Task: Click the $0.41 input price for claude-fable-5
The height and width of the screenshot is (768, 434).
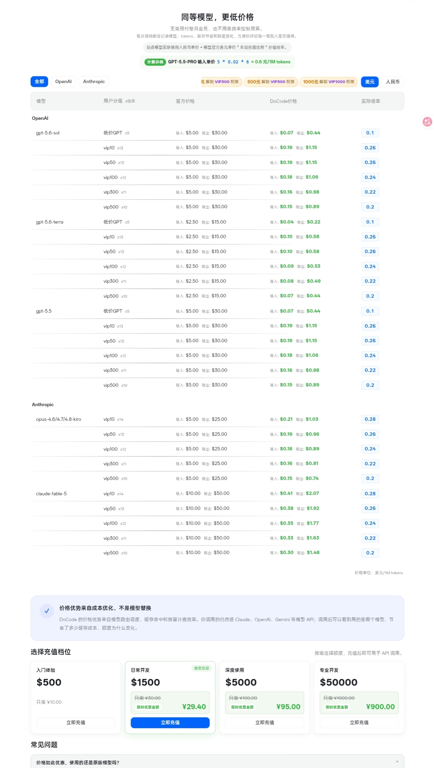Action: pos(286,494)
